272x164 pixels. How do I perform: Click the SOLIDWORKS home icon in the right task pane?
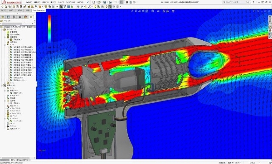click(x=270, y=17)
